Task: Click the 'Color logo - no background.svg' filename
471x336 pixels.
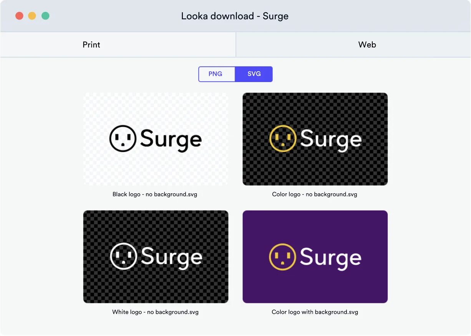Action: [315, 194]
